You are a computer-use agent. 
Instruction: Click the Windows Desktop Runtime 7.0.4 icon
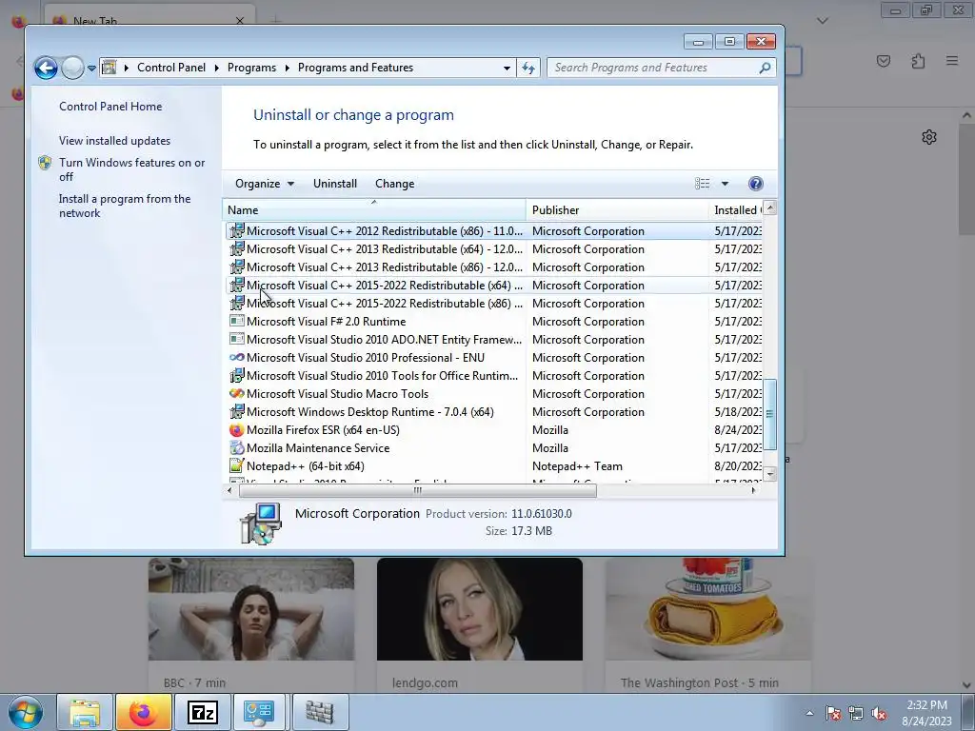(x=237, y=411)
